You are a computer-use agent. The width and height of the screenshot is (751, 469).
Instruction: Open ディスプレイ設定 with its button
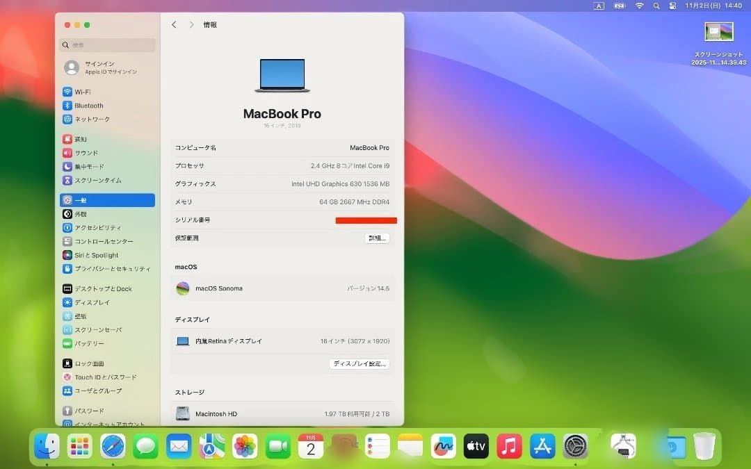pyautogui.click(x=359, y=363)
